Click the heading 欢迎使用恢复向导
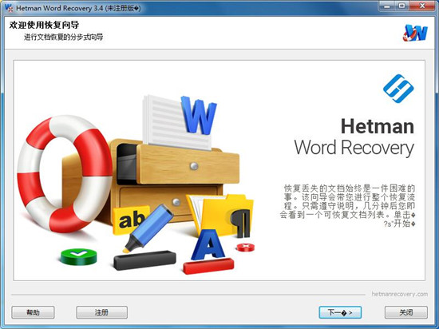This screenshot has height=329, width=439. pos(44,25)
